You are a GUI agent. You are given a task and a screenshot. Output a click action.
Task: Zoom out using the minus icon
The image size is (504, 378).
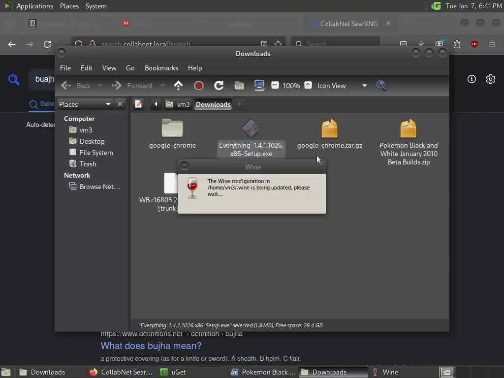coord(275,85)
